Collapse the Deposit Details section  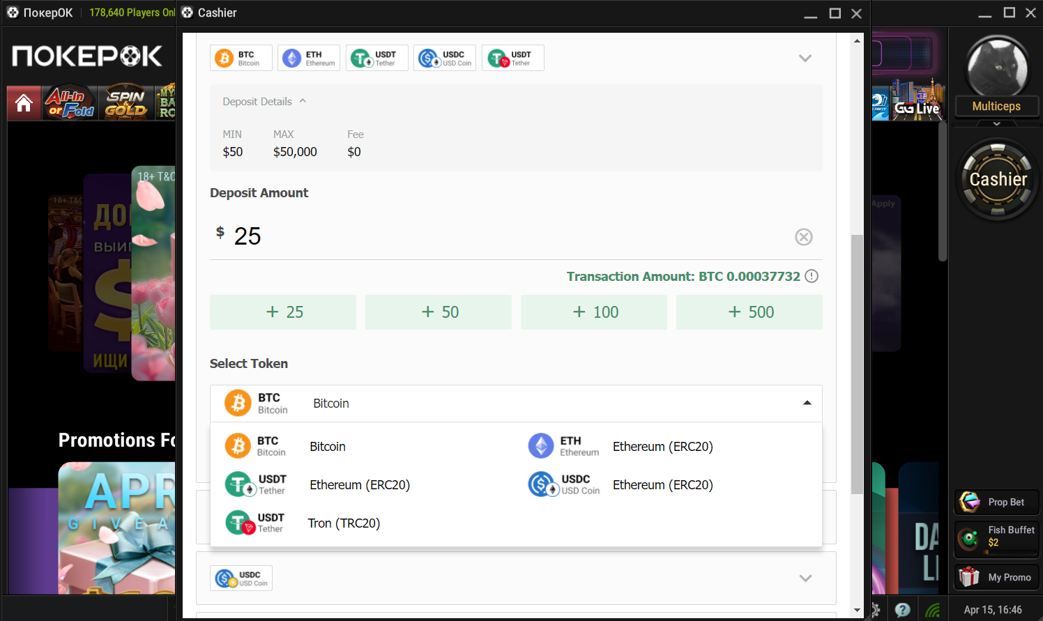303,101
